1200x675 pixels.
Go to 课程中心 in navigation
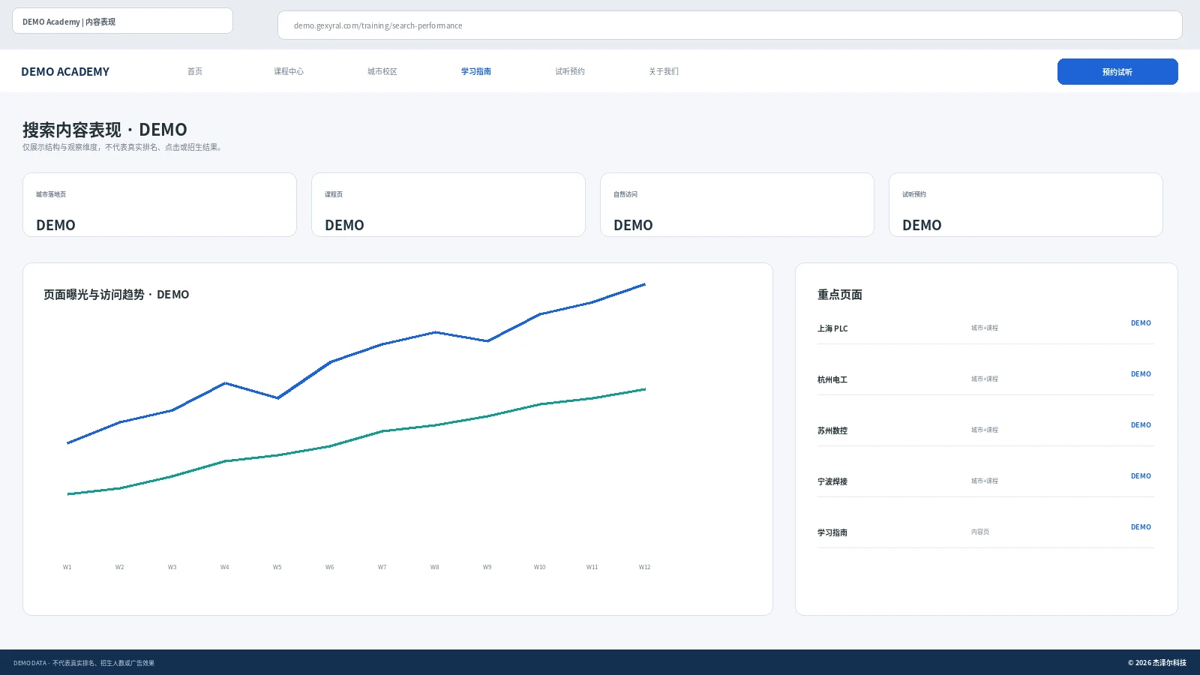(x=289, y=71)
